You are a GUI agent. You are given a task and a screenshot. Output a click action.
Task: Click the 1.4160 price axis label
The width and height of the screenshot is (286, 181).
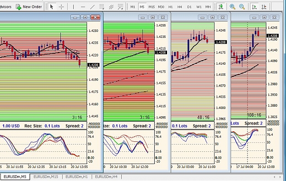93,104
